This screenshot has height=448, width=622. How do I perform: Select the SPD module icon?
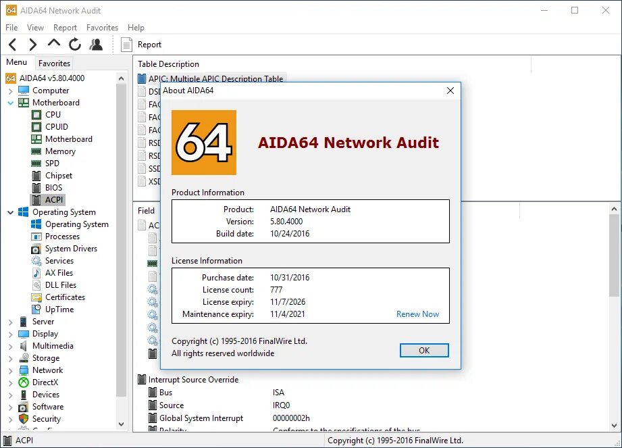coord(36,164)
